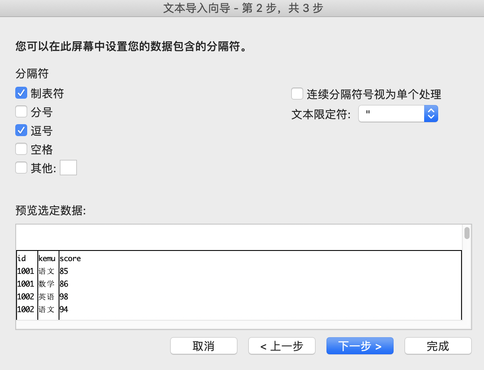Enable the 分号 delimiter checkbox
Viewport: 484px width, 370px height.
pyautogui.click(x=21, y=111)
